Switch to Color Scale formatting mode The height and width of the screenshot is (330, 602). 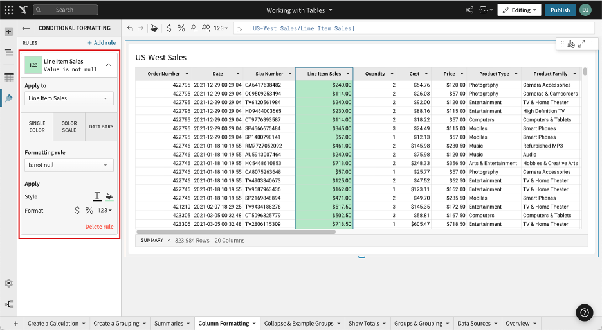pyautogui.click(x=69, y=126)
